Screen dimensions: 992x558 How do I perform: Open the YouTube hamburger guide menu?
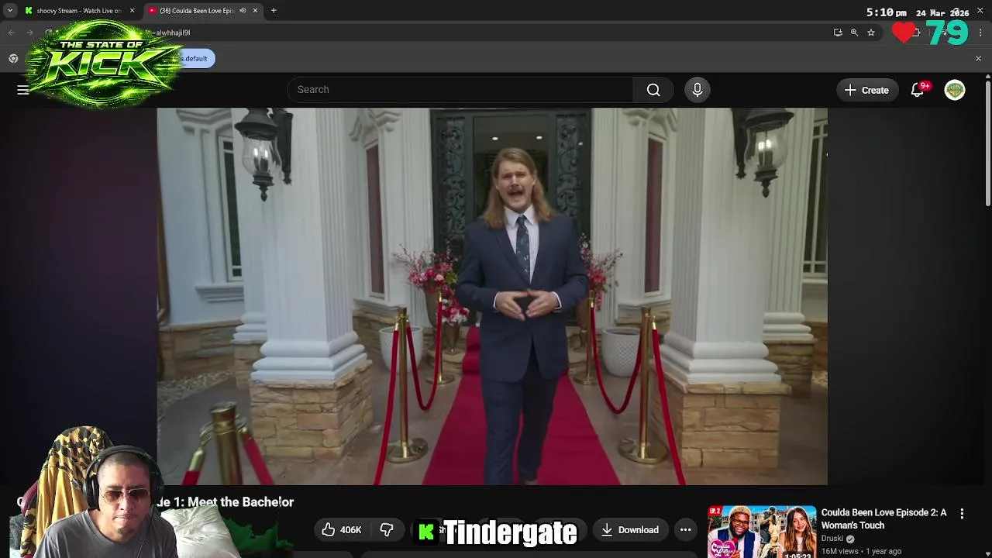click(23, 90)
